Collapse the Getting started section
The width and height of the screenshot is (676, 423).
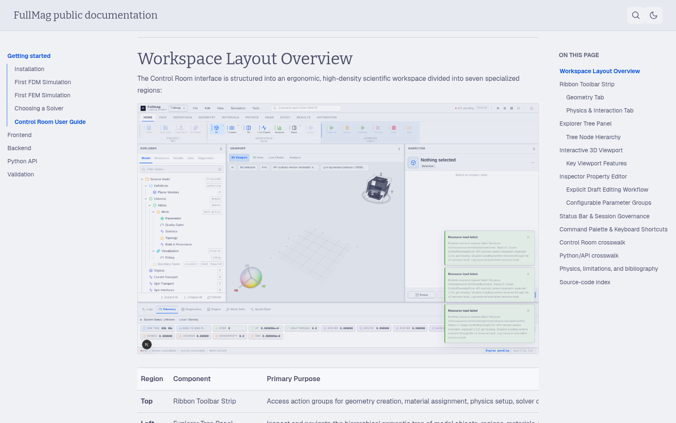(29, 56)
